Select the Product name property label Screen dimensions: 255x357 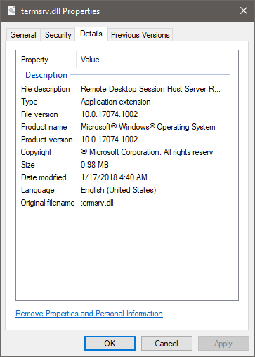(x=44, y=127)
